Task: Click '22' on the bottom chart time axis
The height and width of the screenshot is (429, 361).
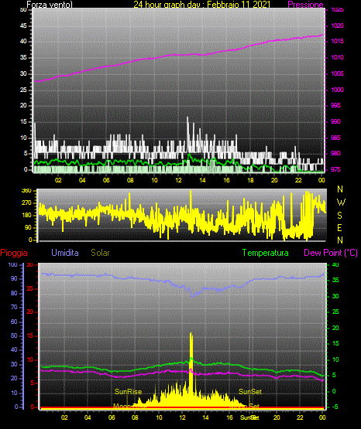Action: [x=300, y=417]
